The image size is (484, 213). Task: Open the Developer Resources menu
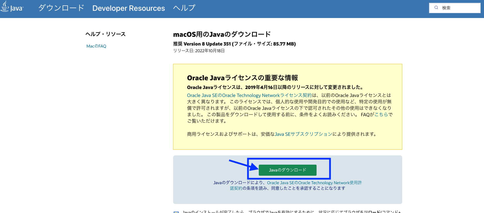point(128,8)
